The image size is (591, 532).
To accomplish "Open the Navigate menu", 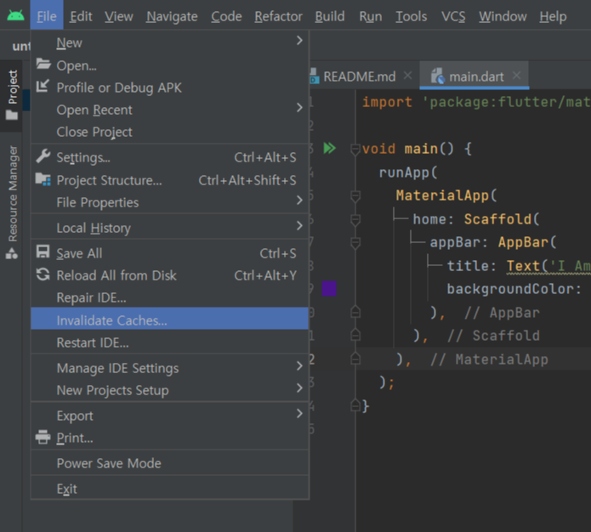I will coord(172,16).
